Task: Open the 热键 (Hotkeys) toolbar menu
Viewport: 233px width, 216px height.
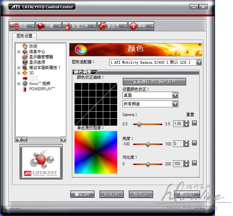Action: pos(49,26)
